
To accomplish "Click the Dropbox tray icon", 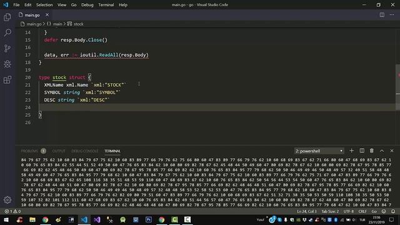I will pyautogui.click(x=304, y=220).
